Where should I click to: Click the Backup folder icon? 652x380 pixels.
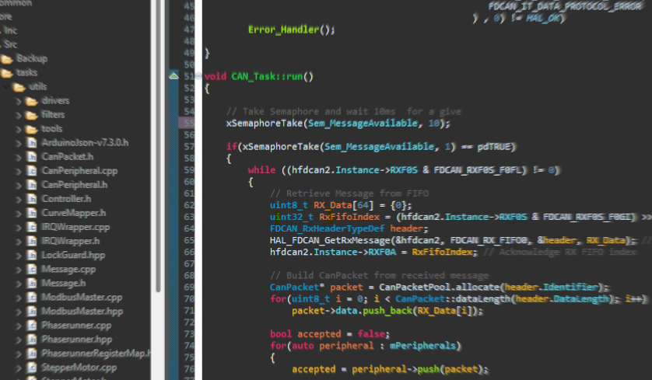click(x=8, y=59)
